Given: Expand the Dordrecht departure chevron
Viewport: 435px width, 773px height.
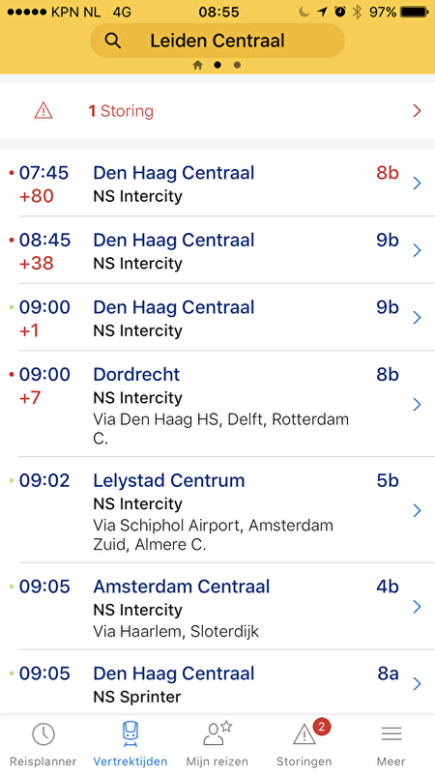Looking at the screenshot, I should click(x=418, y=405).
